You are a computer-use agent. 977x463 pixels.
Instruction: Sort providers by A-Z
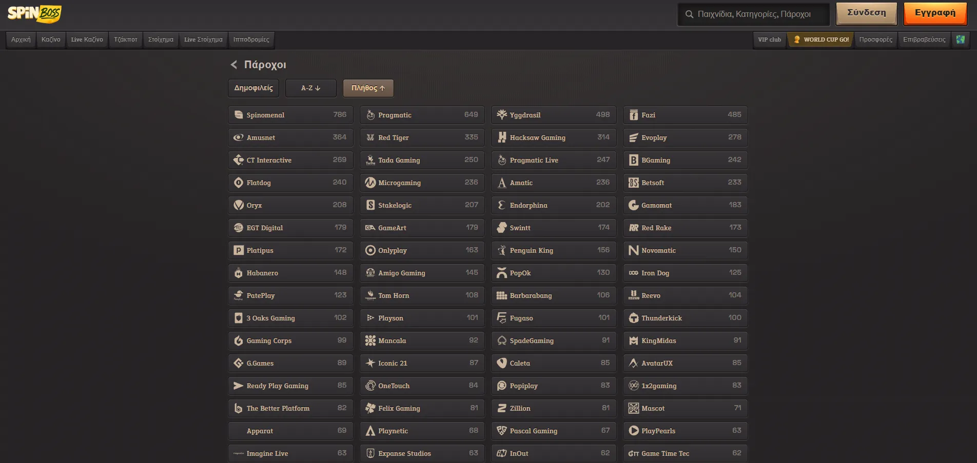pyautogui.click(x=311, y=88)
